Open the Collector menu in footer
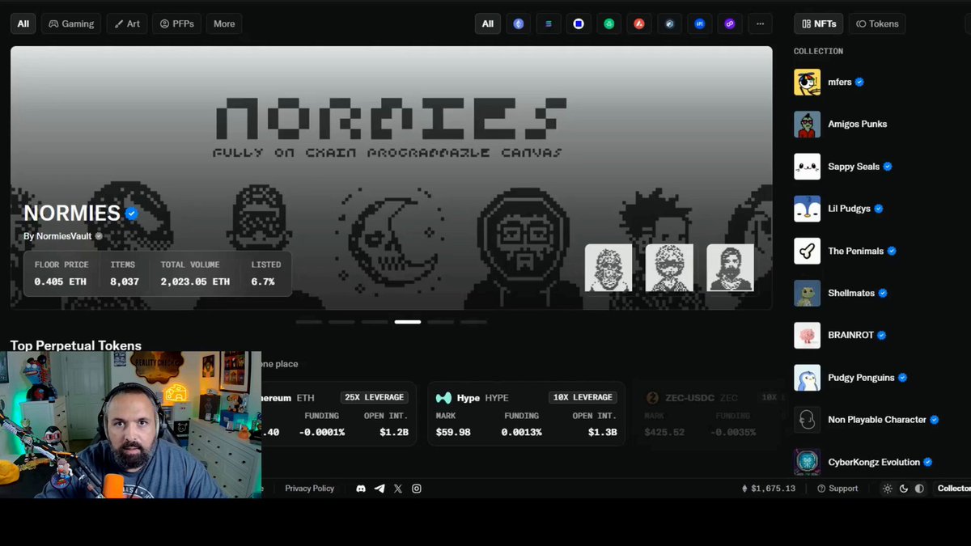Screen dimensions: 971x546 tap(953, 489)
